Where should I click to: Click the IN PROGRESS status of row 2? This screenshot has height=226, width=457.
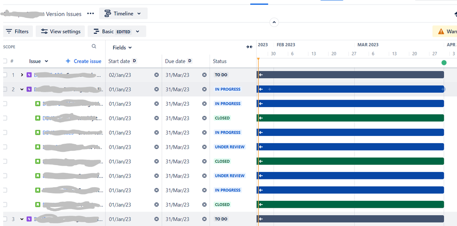[x=228, y=89]
